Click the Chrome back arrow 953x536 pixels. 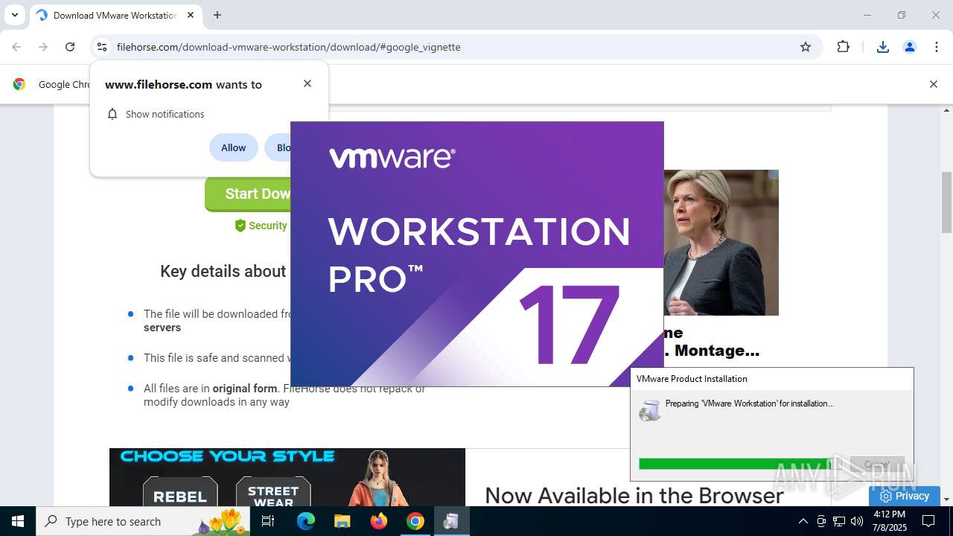tap(16, 47)
